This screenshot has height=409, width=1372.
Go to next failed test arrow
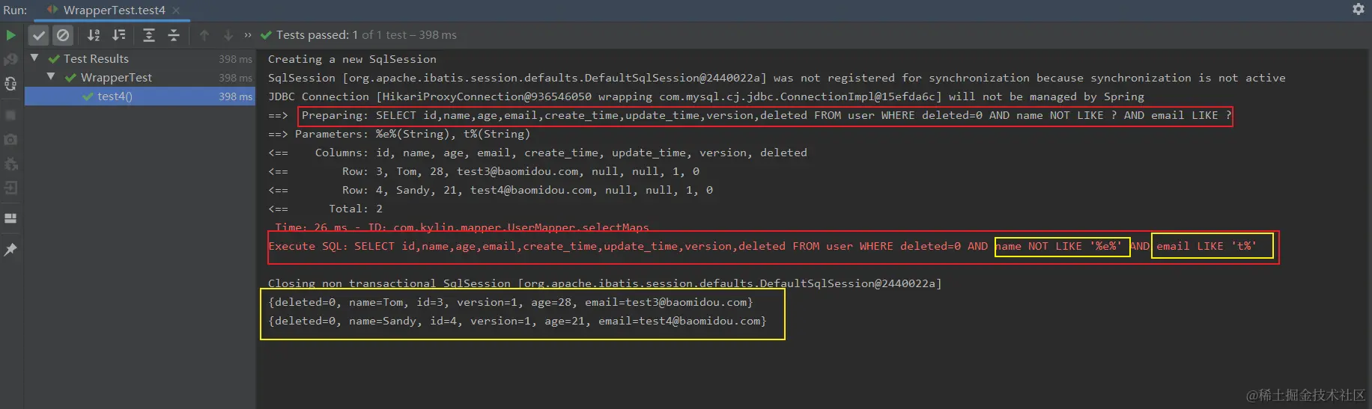coord(228,35)
